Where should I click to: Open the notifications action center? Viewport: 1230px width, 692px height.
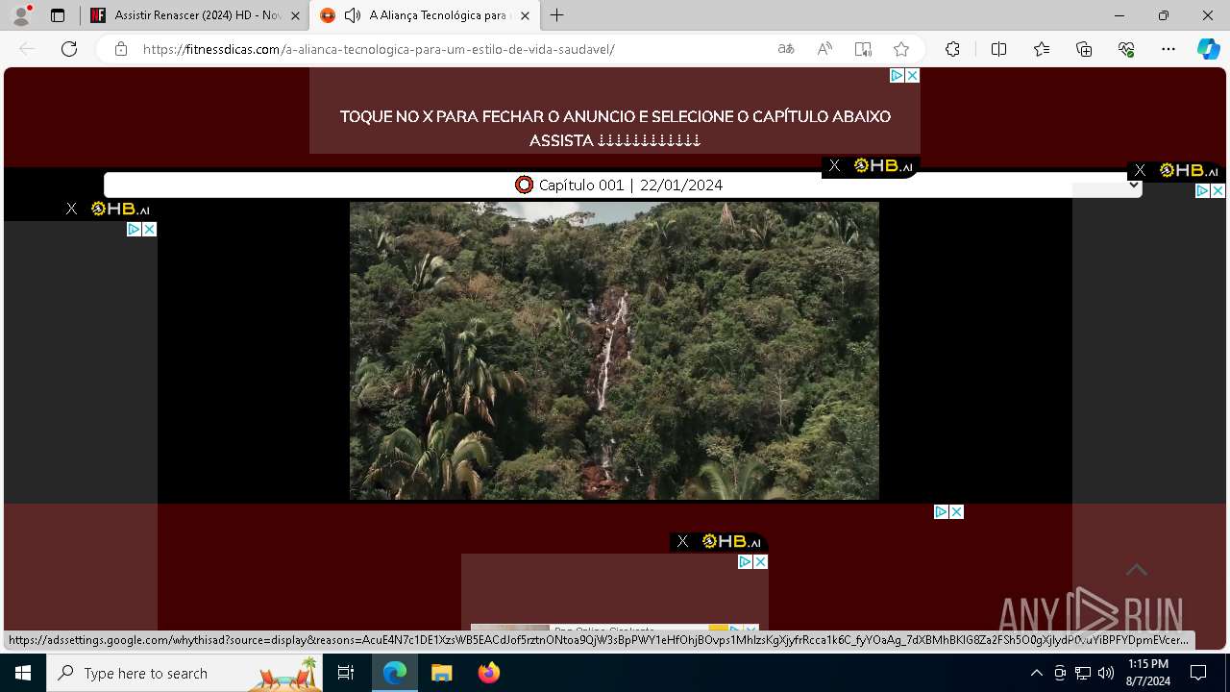(x=1198, y=673)
